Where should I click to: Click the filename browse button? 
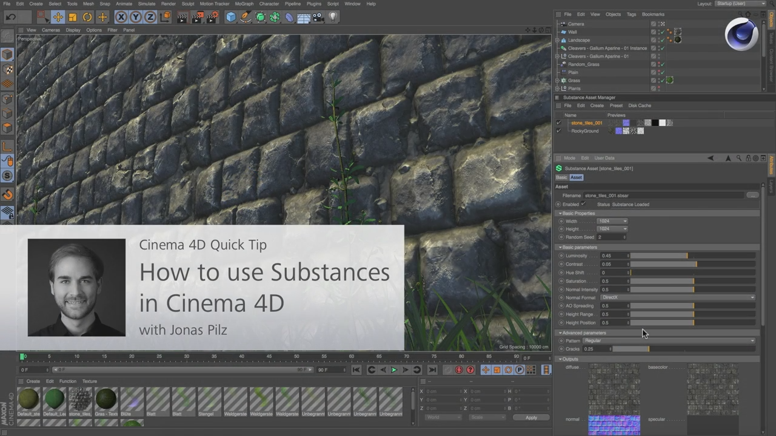[x=752, y=196]
